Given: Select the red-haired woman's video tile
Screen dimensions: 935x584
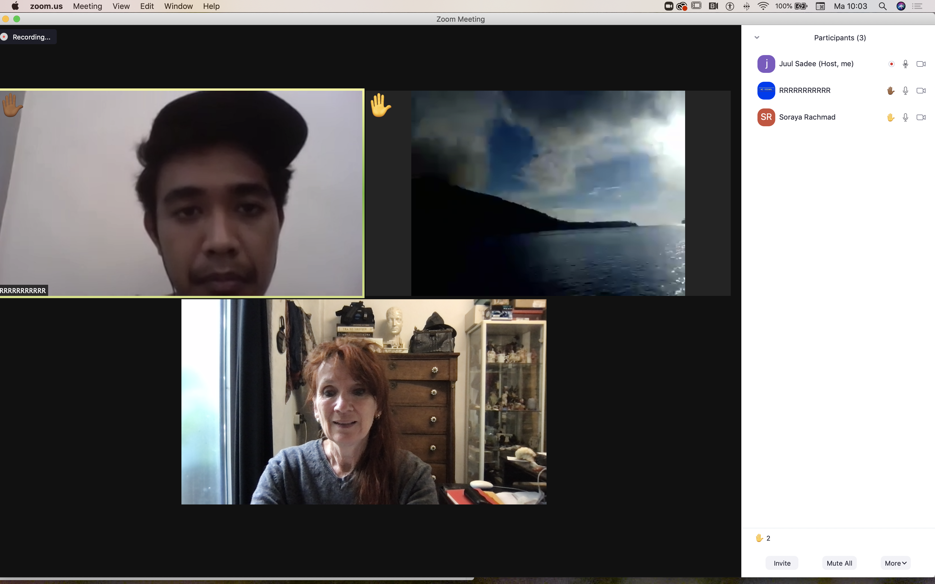Looking at the screenshot, I should tap(364, 402).
